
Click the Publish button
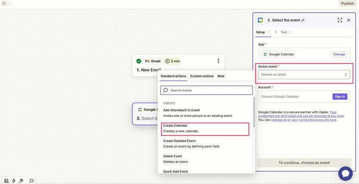point(347,4)
